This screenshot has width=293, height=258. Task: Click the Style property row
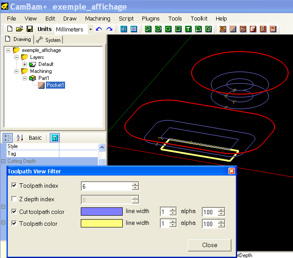(x=52, y=146)
